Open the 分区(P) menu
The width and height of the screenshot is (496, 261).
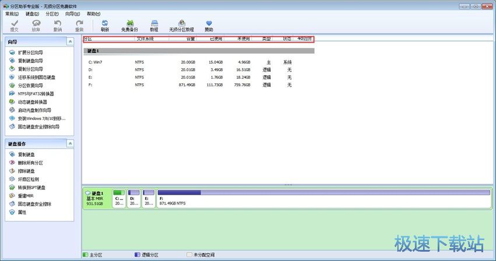click(x=52, y=14)
